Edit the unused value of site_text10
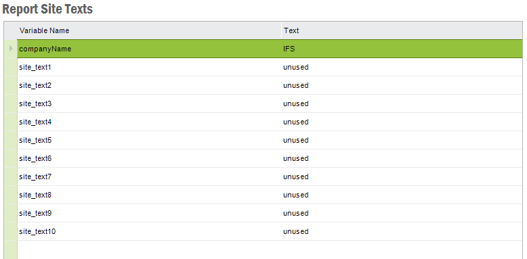 click(402, 231)
